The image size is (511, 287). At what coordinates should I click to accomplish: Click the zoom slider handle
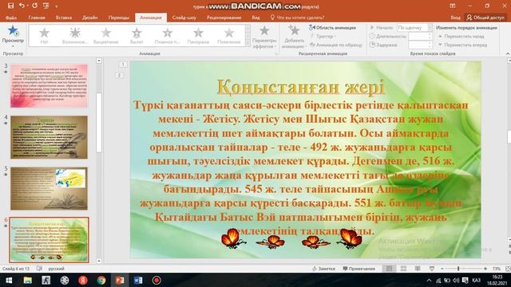pyautogui.click(x=458, y=269)
